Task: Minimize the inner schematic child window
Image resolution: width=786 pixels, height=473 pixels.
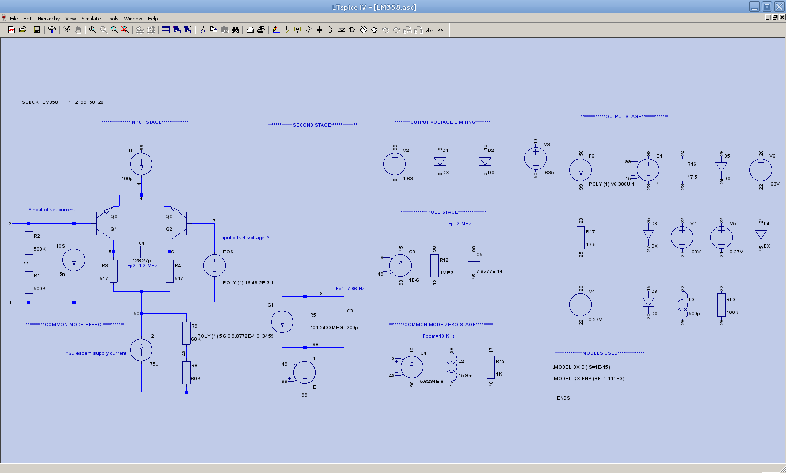Action: [768, 18]
